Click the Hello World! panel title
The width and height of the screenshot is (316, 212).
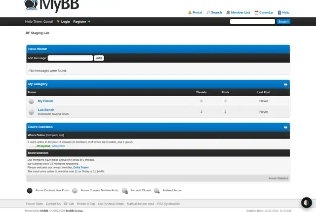[38, 49]
